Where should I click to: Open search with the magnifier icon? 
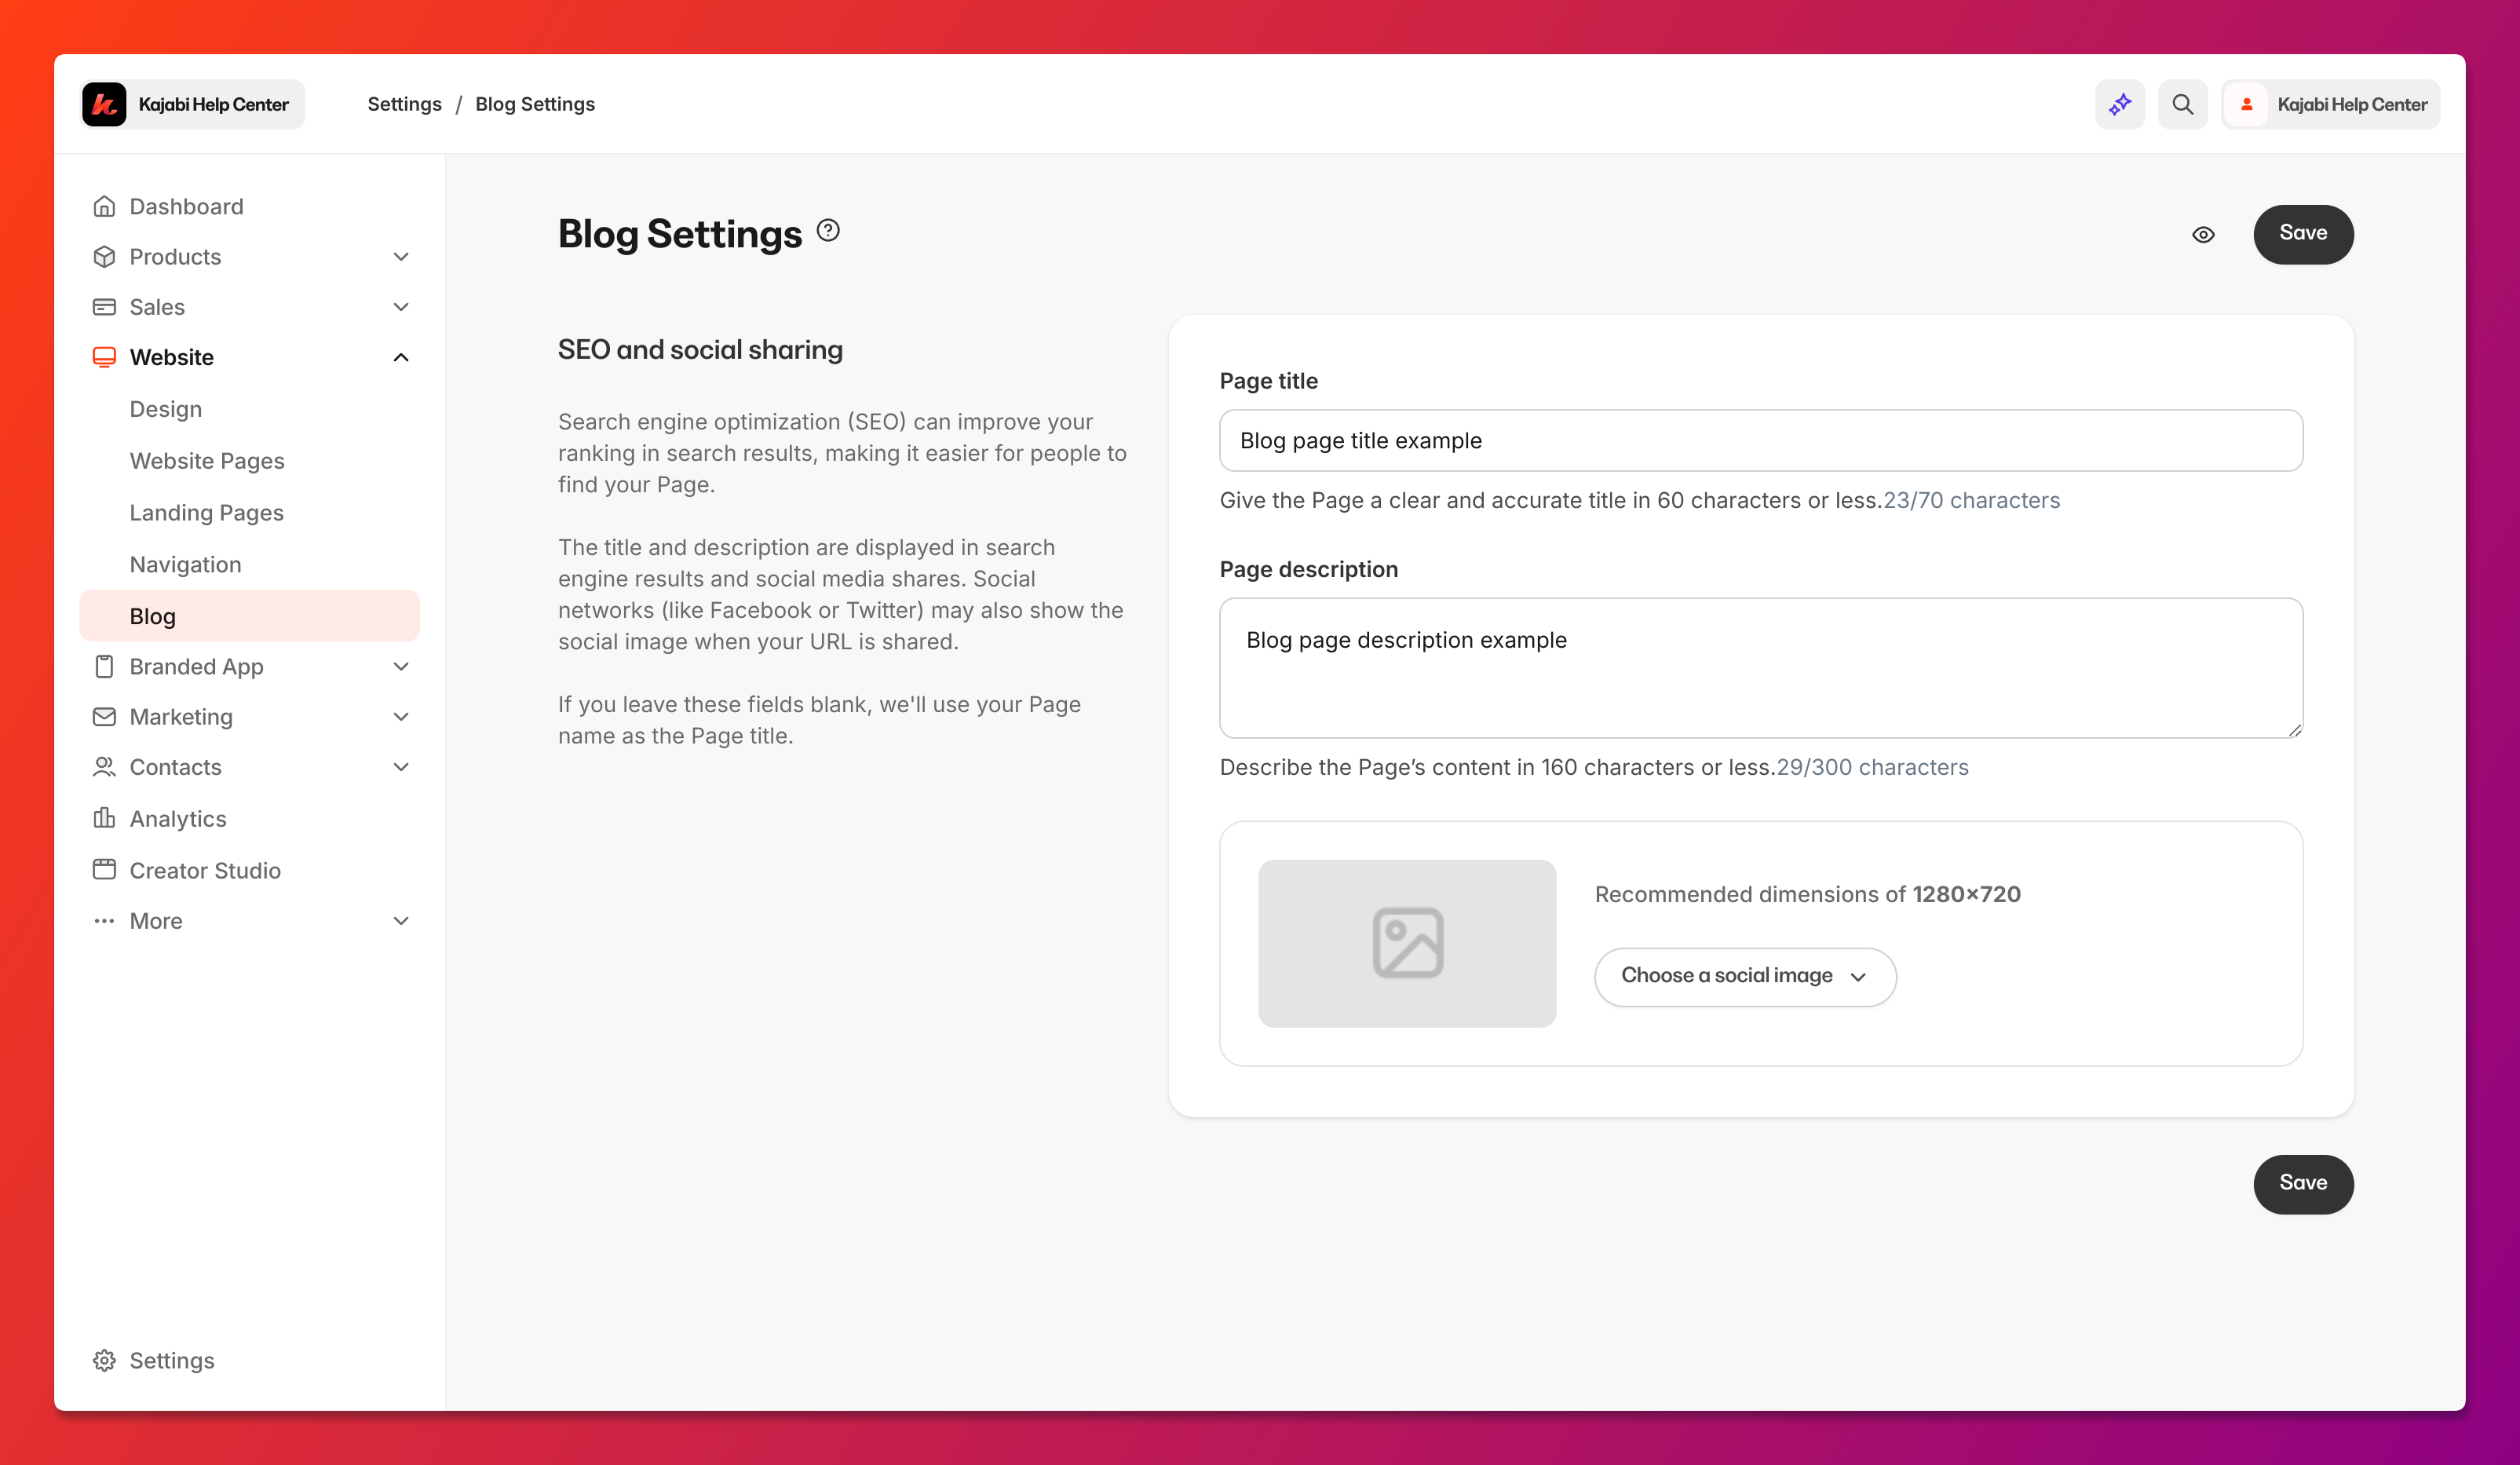click(x=2182, y=104)
